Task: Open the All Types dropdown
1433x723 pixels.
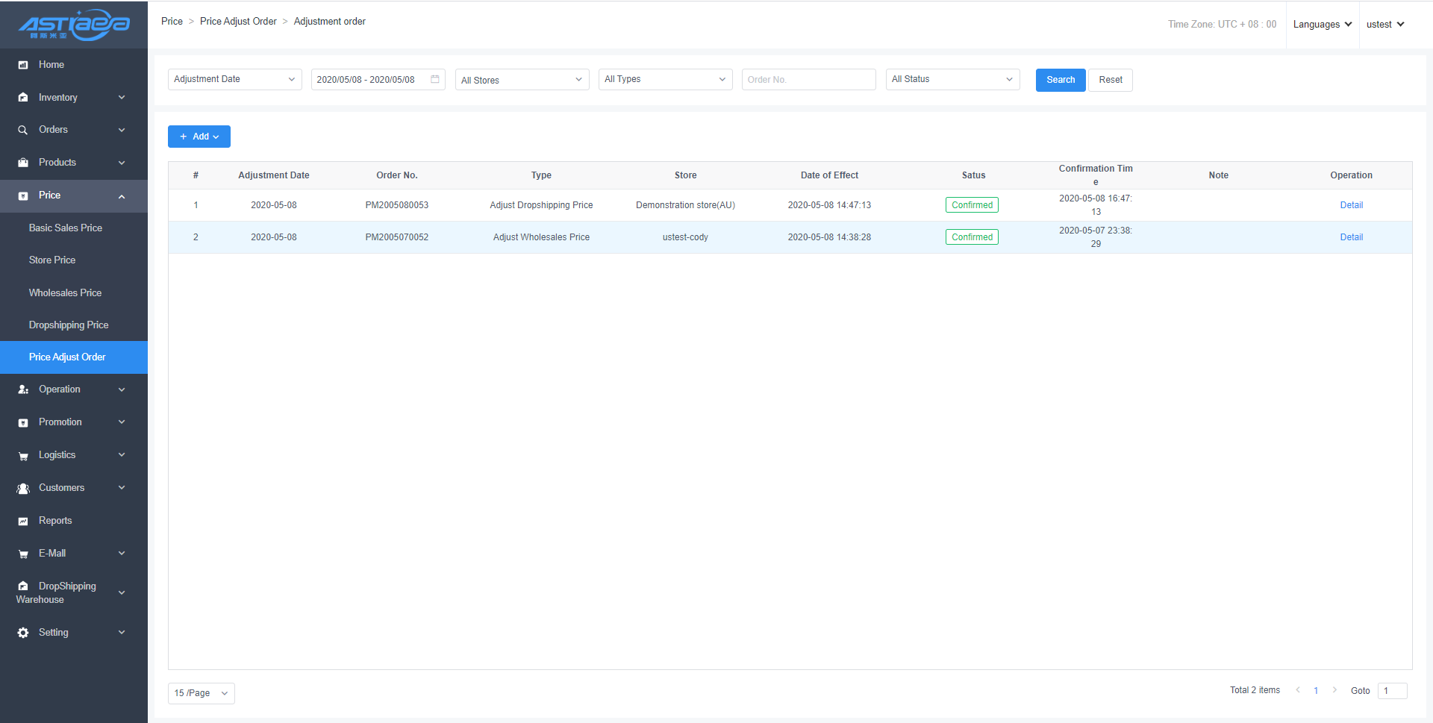Action: [x=664, y=79]
